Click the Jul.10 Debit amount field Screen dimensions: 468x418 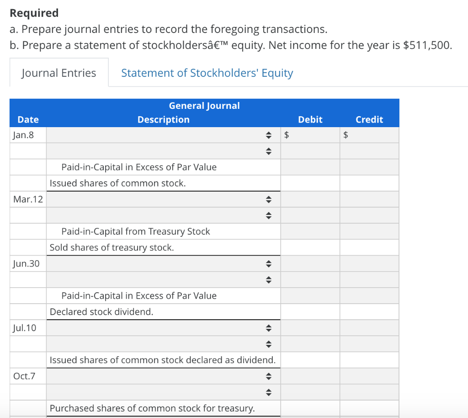pos(311,328)
